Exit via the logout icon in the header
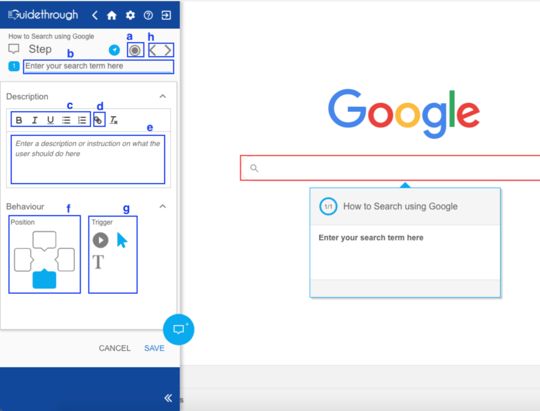Image resolution: width=540 pixels, height=411 pixels. tap(166, 15)
